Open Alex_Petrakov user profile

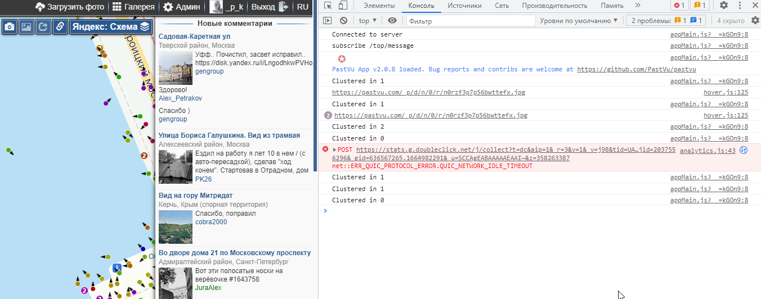pos(180,98)
